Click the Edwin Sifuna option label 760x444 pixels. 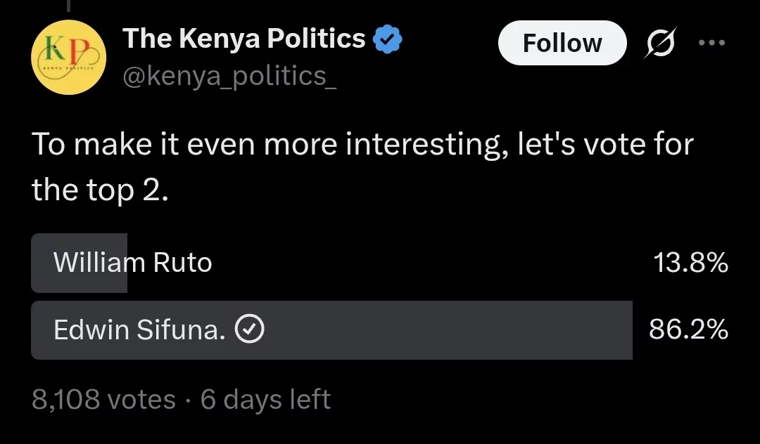pos(139,330)
